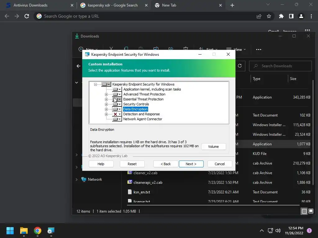The height and width of the screenshot is (238, 318).
Task: Open File Explorer from taskbar
Action: click(24, 231)
